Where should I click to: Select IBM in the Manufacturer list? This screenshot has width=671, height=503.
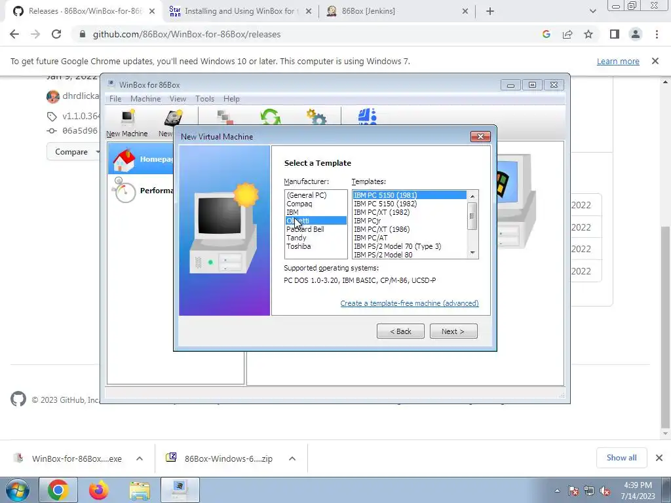click(316, 212)
